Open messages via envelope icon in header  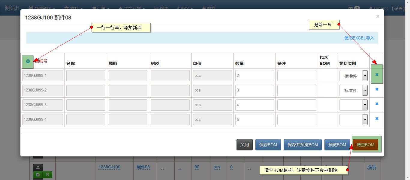click(351, 8)
